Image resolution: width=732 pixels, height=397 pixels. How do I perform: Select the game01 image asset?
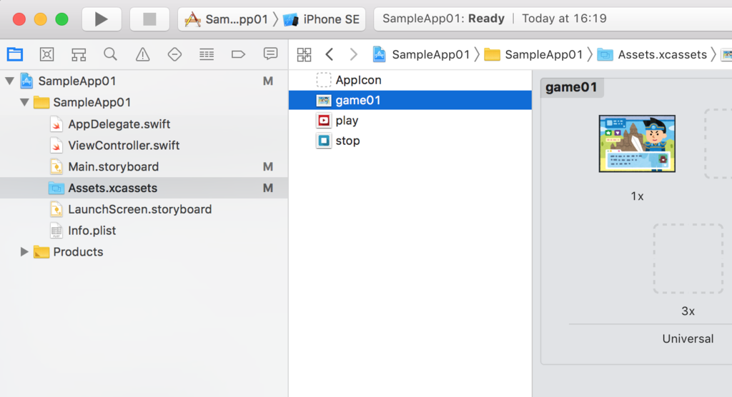(410, 100)
